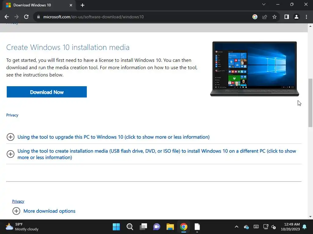313x234 pixels.
Task: Click the plus icon beside upgrade this PC
Action: click(x=10, y=137)
